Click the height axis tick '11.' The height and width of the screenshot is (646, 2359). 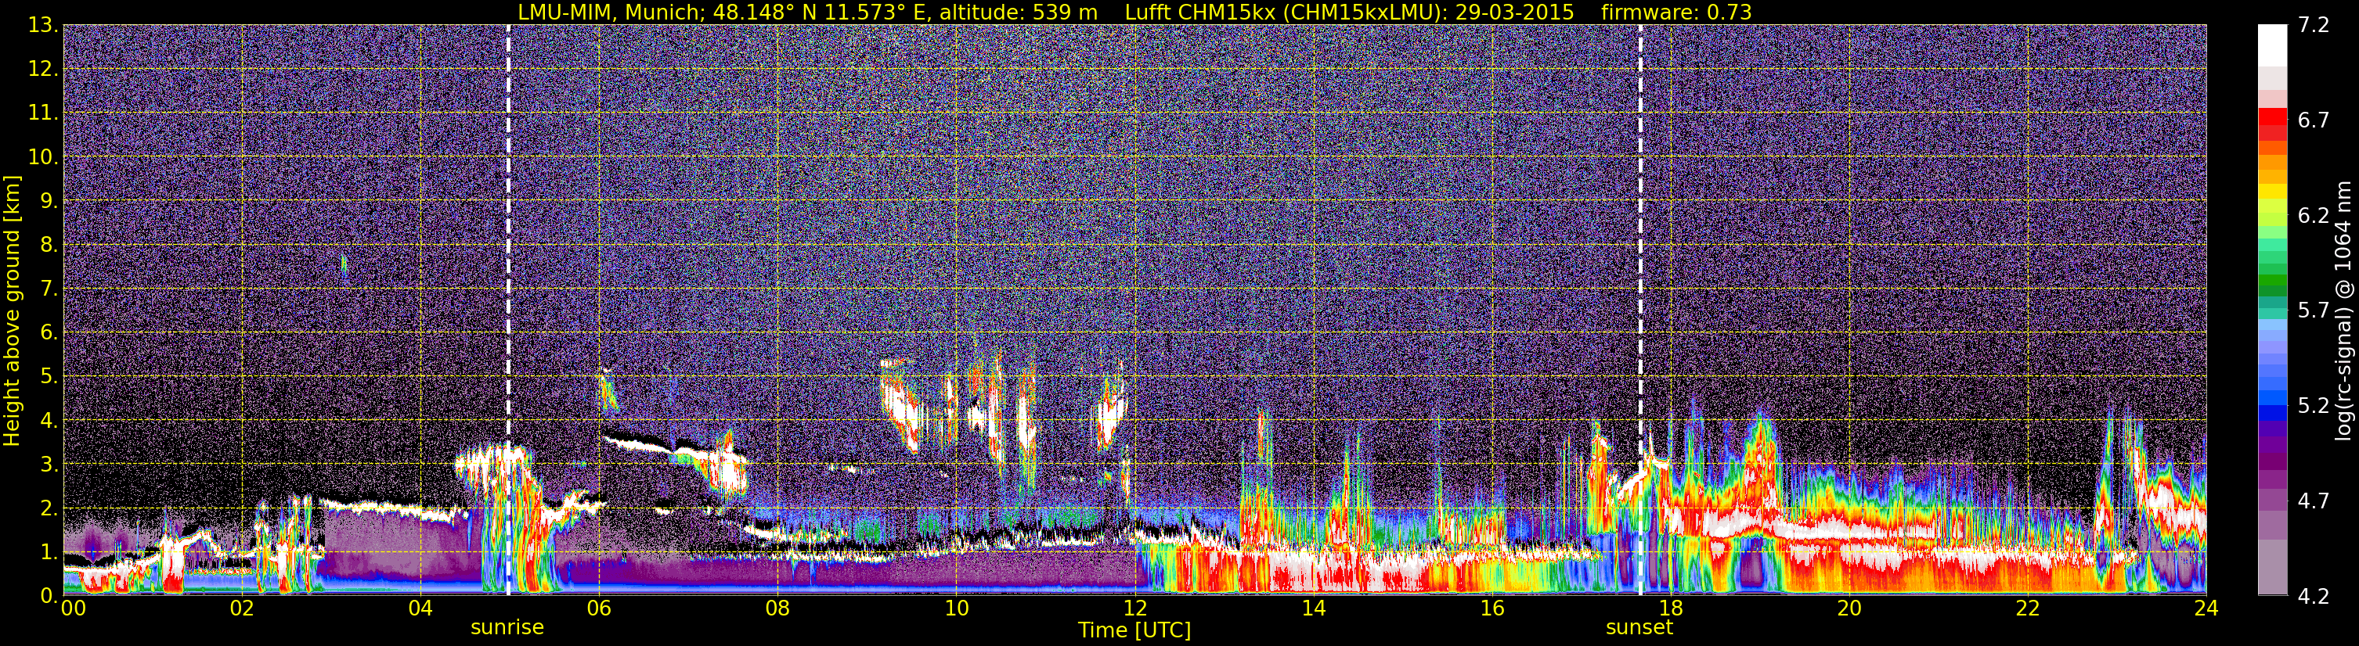click(43, 113)
